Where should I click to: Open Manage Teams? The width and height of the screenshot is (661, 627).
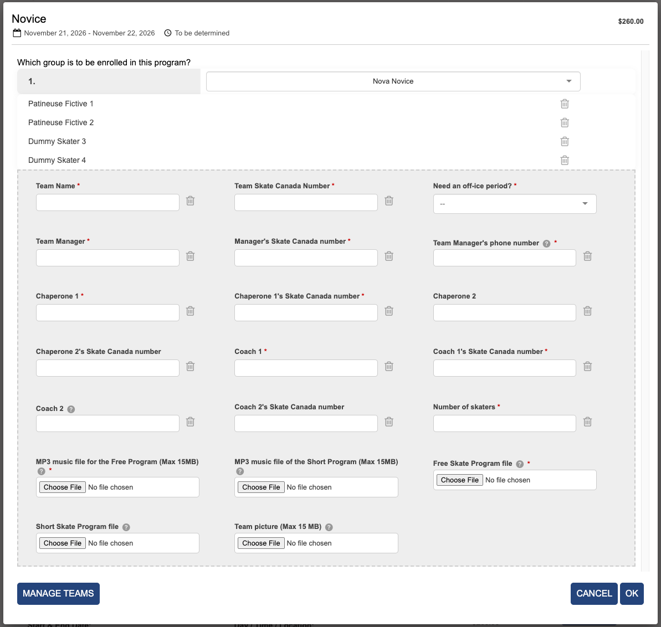pyautogui.click(x=58, y=594)
